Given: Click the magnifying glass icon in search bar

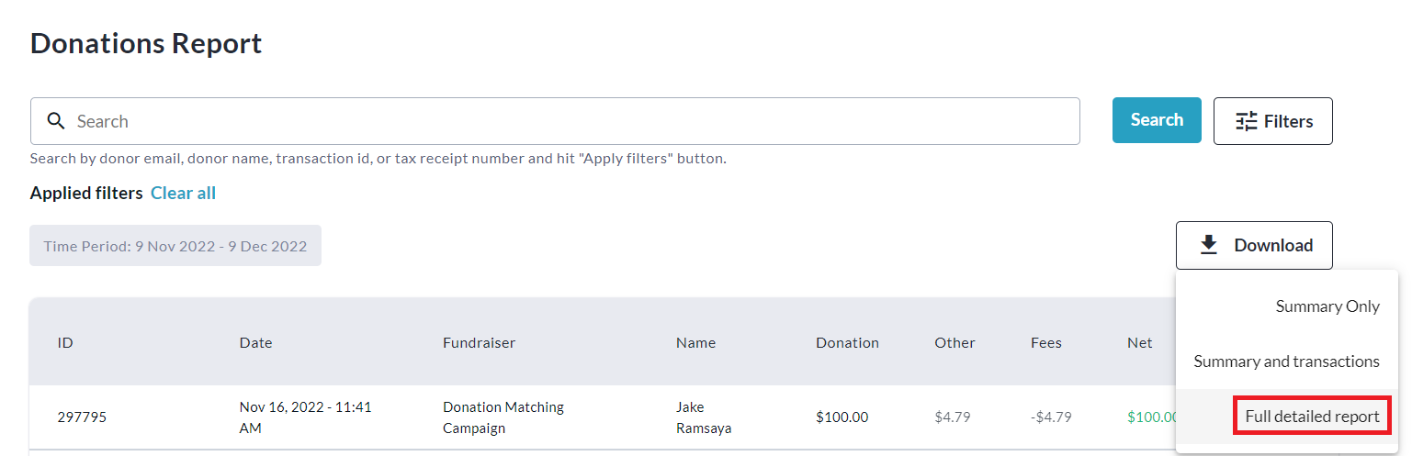Looking at the screenshot, I should [56, 121].
